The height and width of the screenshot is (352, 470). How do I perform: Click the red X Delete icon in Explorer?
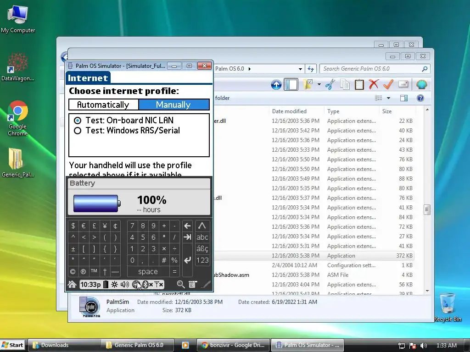click(x=374, y=84)
